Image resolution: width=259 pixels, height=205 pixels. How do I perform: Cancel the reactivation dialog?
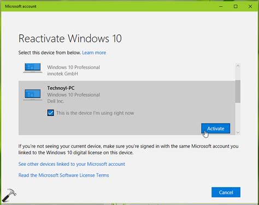click(x=226, y=192)
